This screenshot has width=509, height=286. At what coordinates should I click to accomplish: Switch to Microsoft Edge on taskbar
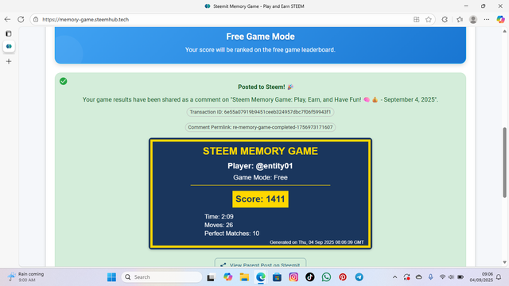[261, 277]
